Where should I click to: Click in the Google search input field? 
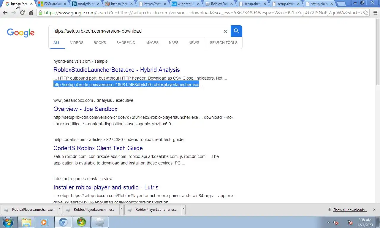coord(137,31)
